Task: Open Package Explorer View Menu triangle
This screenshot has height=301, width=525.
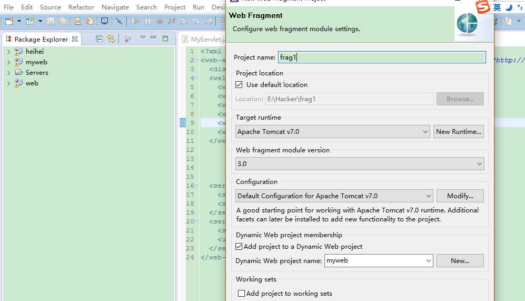Action: tap(143, 37)
